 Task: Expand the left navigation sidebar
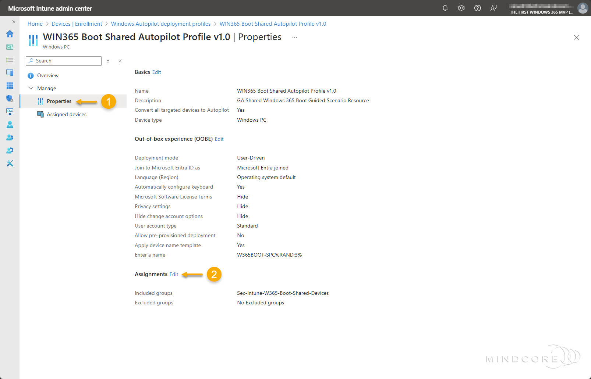tap(14, 22)
